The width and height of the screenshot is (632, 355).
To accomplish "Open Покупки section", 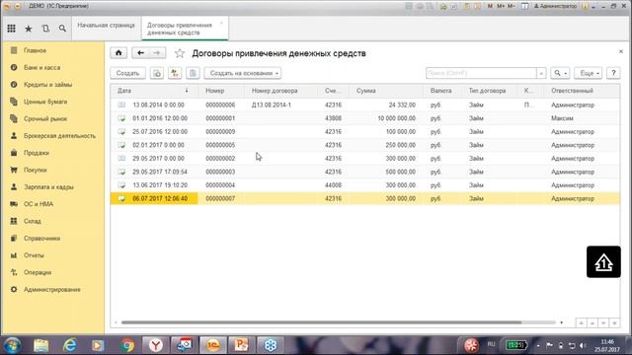I will (36, 170).
